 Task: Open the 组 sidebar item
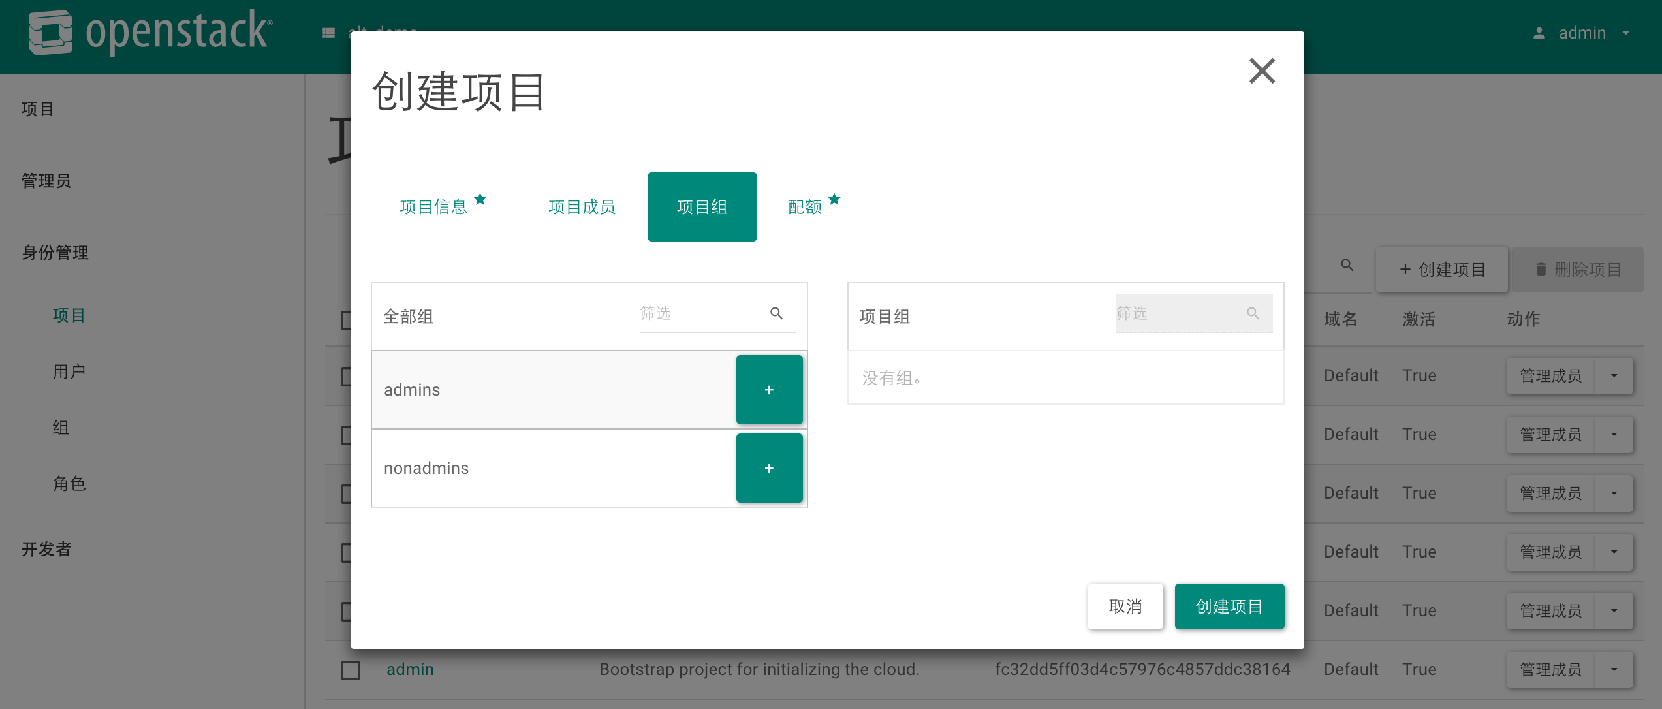[61, 428]
